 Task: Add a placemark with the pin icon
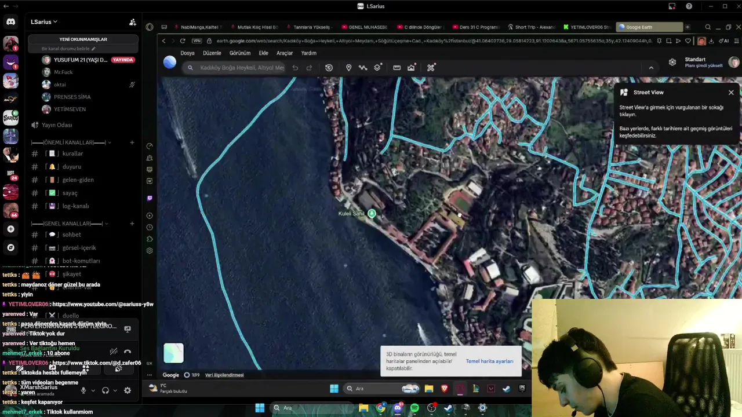click(x=348, y=68)
